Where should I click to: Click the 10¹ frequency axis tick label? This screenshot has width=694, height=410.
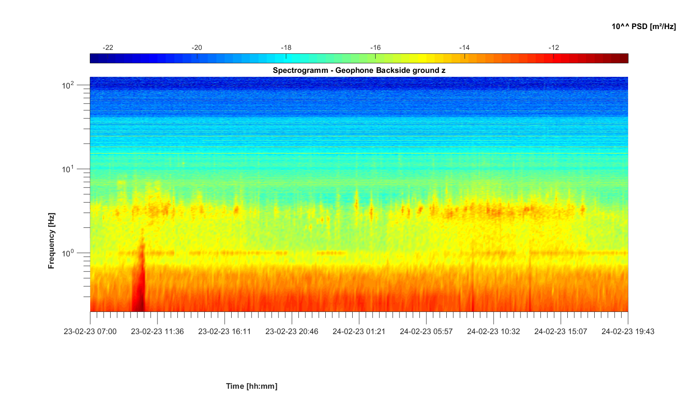pos(68,169)
